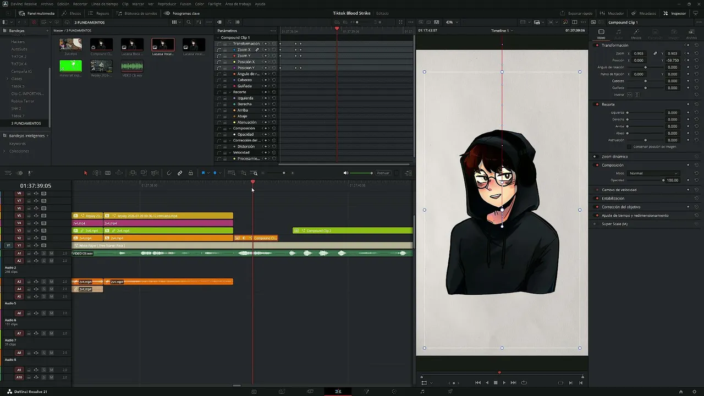Viewport: 704px width, 396px height.
Task: Adjust the Ángulo de rotación slider
Action: (646, 67)
